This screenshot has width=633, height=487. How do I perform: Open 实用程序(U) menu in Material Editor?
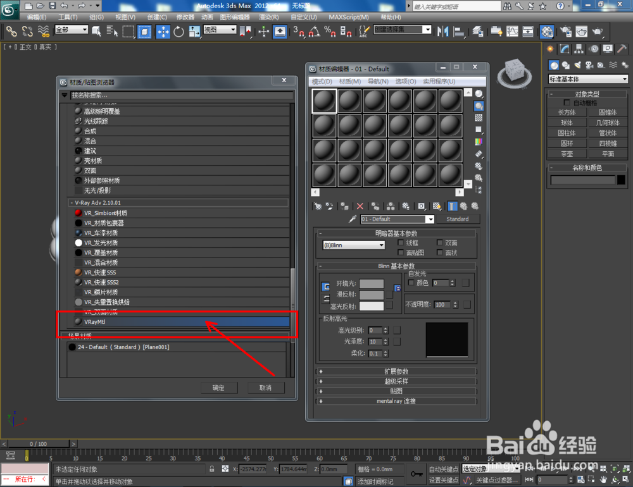[439, 82]
